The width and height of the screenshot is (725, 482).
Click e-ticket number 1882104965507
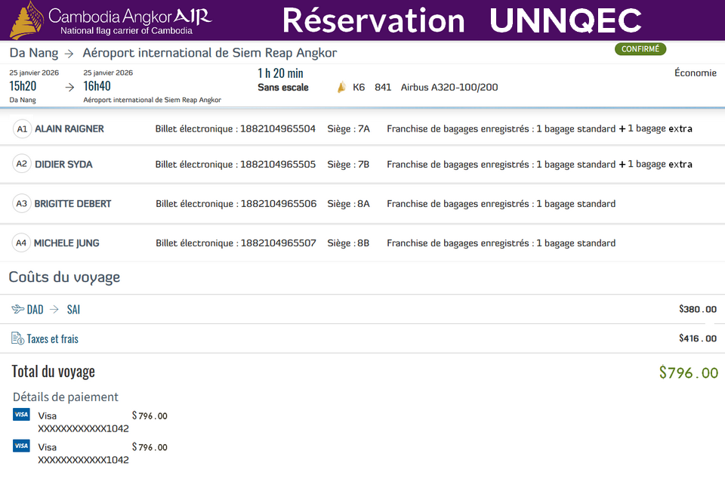click(x=278, y=243)
